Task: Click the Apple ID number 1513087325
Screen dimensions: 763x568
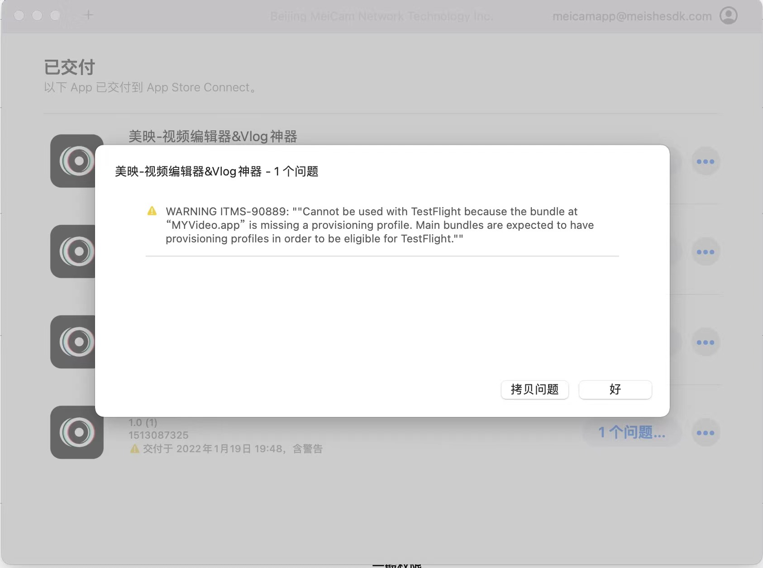Action: point(158,435)
